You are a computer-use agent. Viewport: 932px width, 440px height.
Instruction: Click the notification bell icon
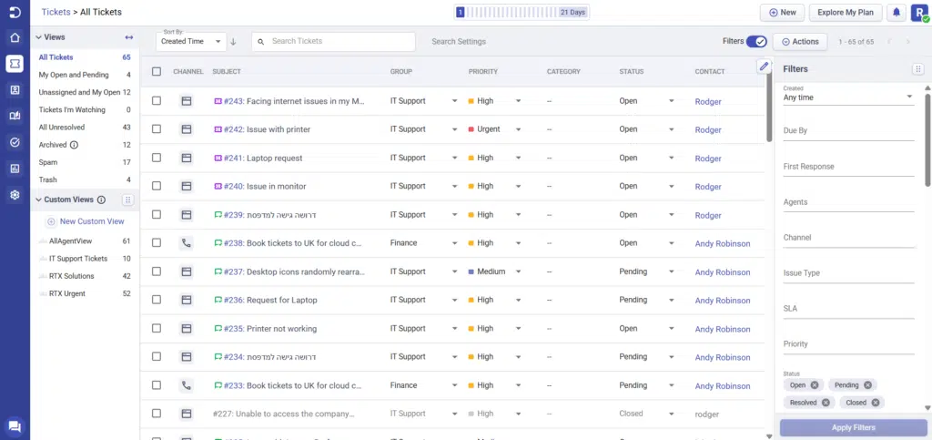pyautogui.click(x=897, y=13)
